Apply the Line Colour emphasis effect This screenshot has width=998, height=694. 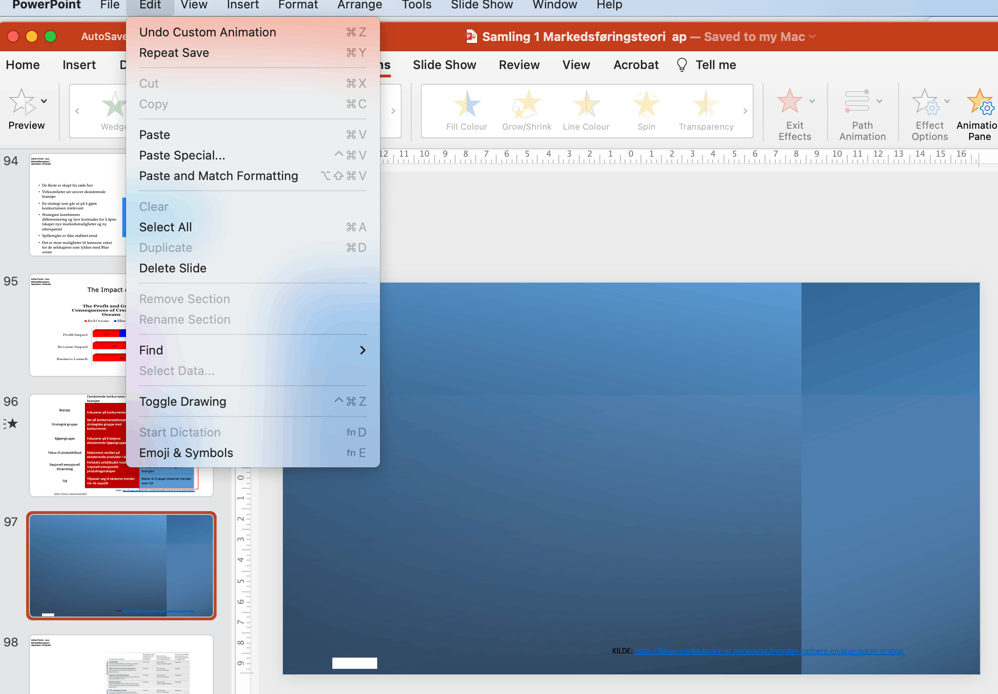coord(586,111)
